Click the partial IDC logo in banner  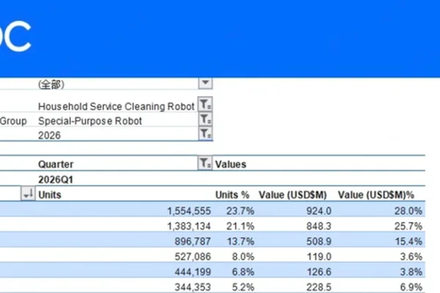(x=15, y=37)
